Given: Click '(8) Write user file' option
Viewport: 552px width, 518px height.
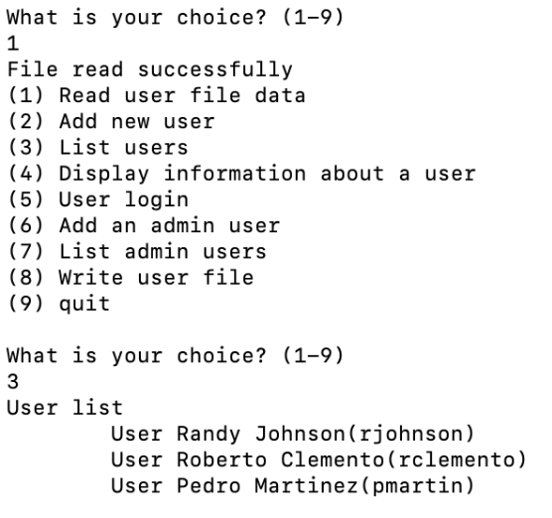Looking at the screenshot, I should [131, 278].
